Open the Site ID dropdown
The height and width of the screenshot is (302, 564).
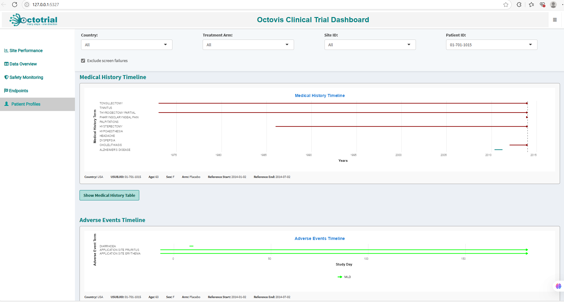[x=370, y=45]
